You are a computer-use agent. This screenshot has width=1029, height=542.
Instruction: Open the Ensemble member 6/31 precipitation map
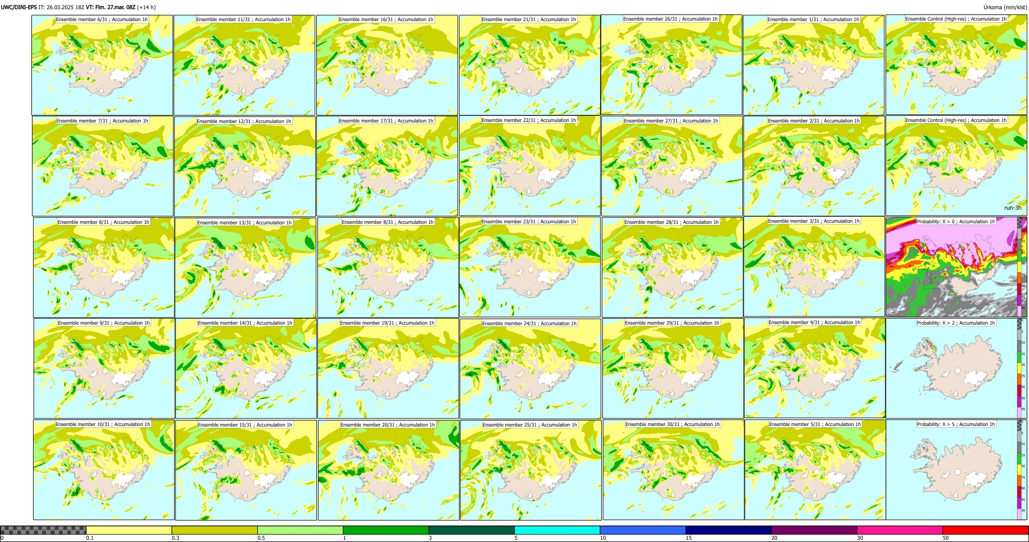[x=102, y=65]
